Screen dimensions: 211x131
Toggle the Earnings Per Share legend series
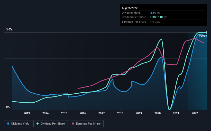(86, 124)
